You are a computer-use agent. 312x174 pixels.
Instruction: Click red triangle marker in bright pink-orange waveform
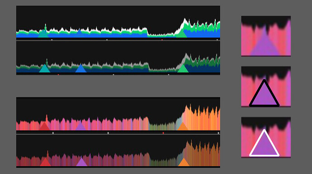point(44,127)
